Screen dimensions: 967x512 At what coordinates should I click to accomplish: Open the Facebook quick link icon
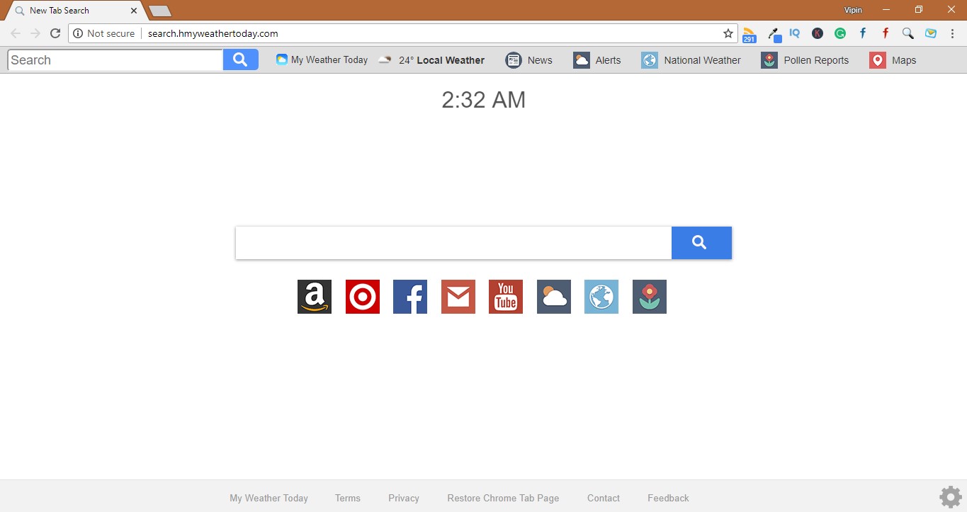point(409,297)
